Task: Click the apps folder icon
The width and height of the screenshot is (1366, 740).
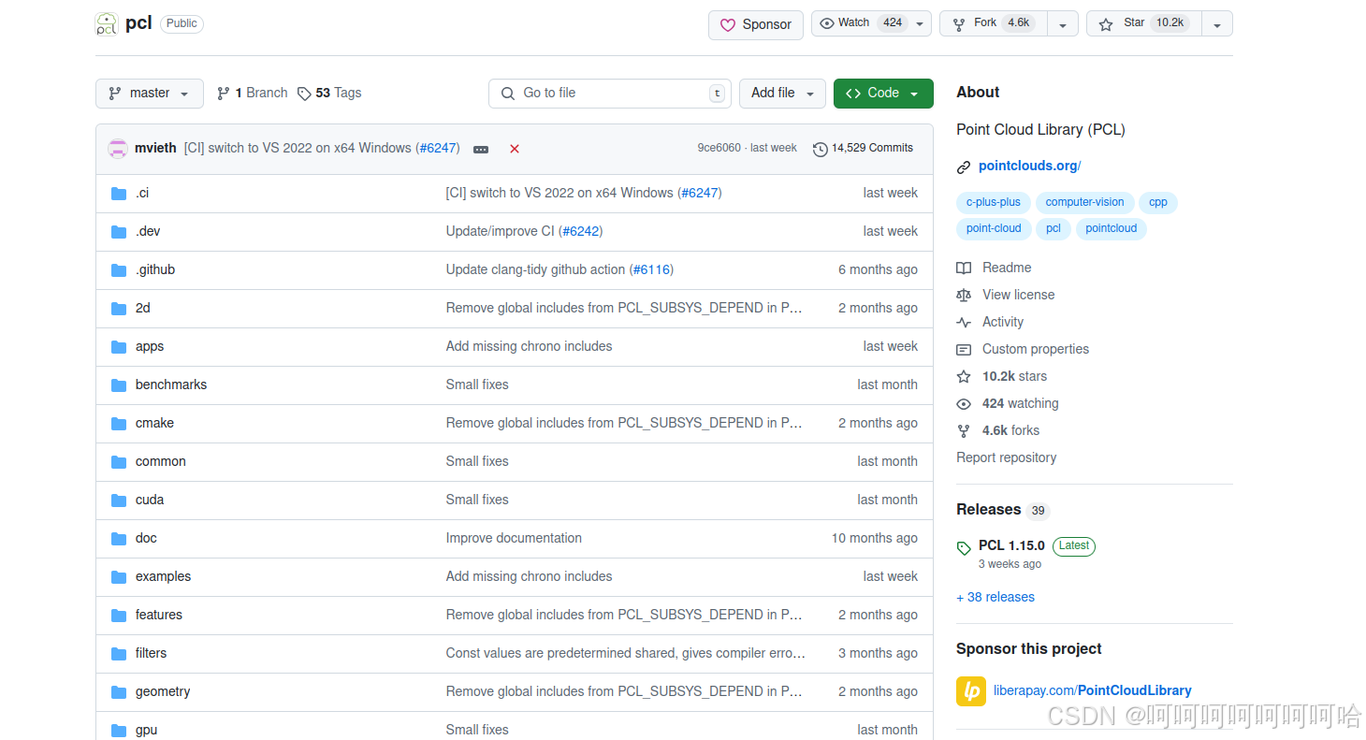Action: [x=119, y=346]
